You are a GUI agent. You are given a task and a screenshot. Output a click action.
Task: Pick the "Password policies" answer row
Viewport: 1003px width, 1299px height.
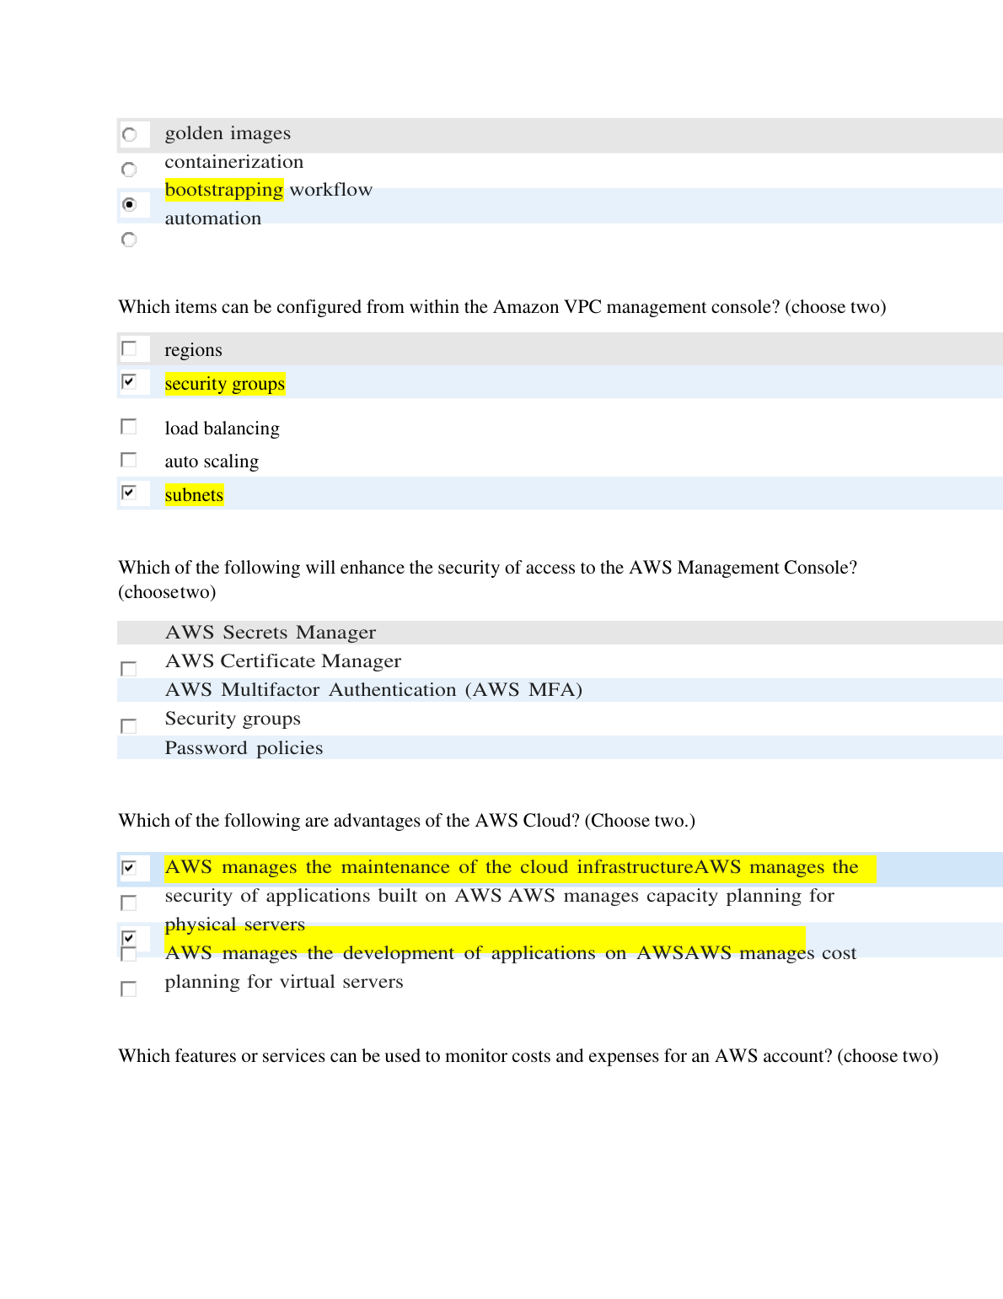244,748
